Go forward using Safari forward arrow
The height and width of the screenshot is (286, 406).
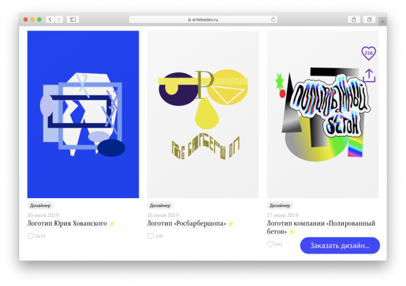click(59, 20)
